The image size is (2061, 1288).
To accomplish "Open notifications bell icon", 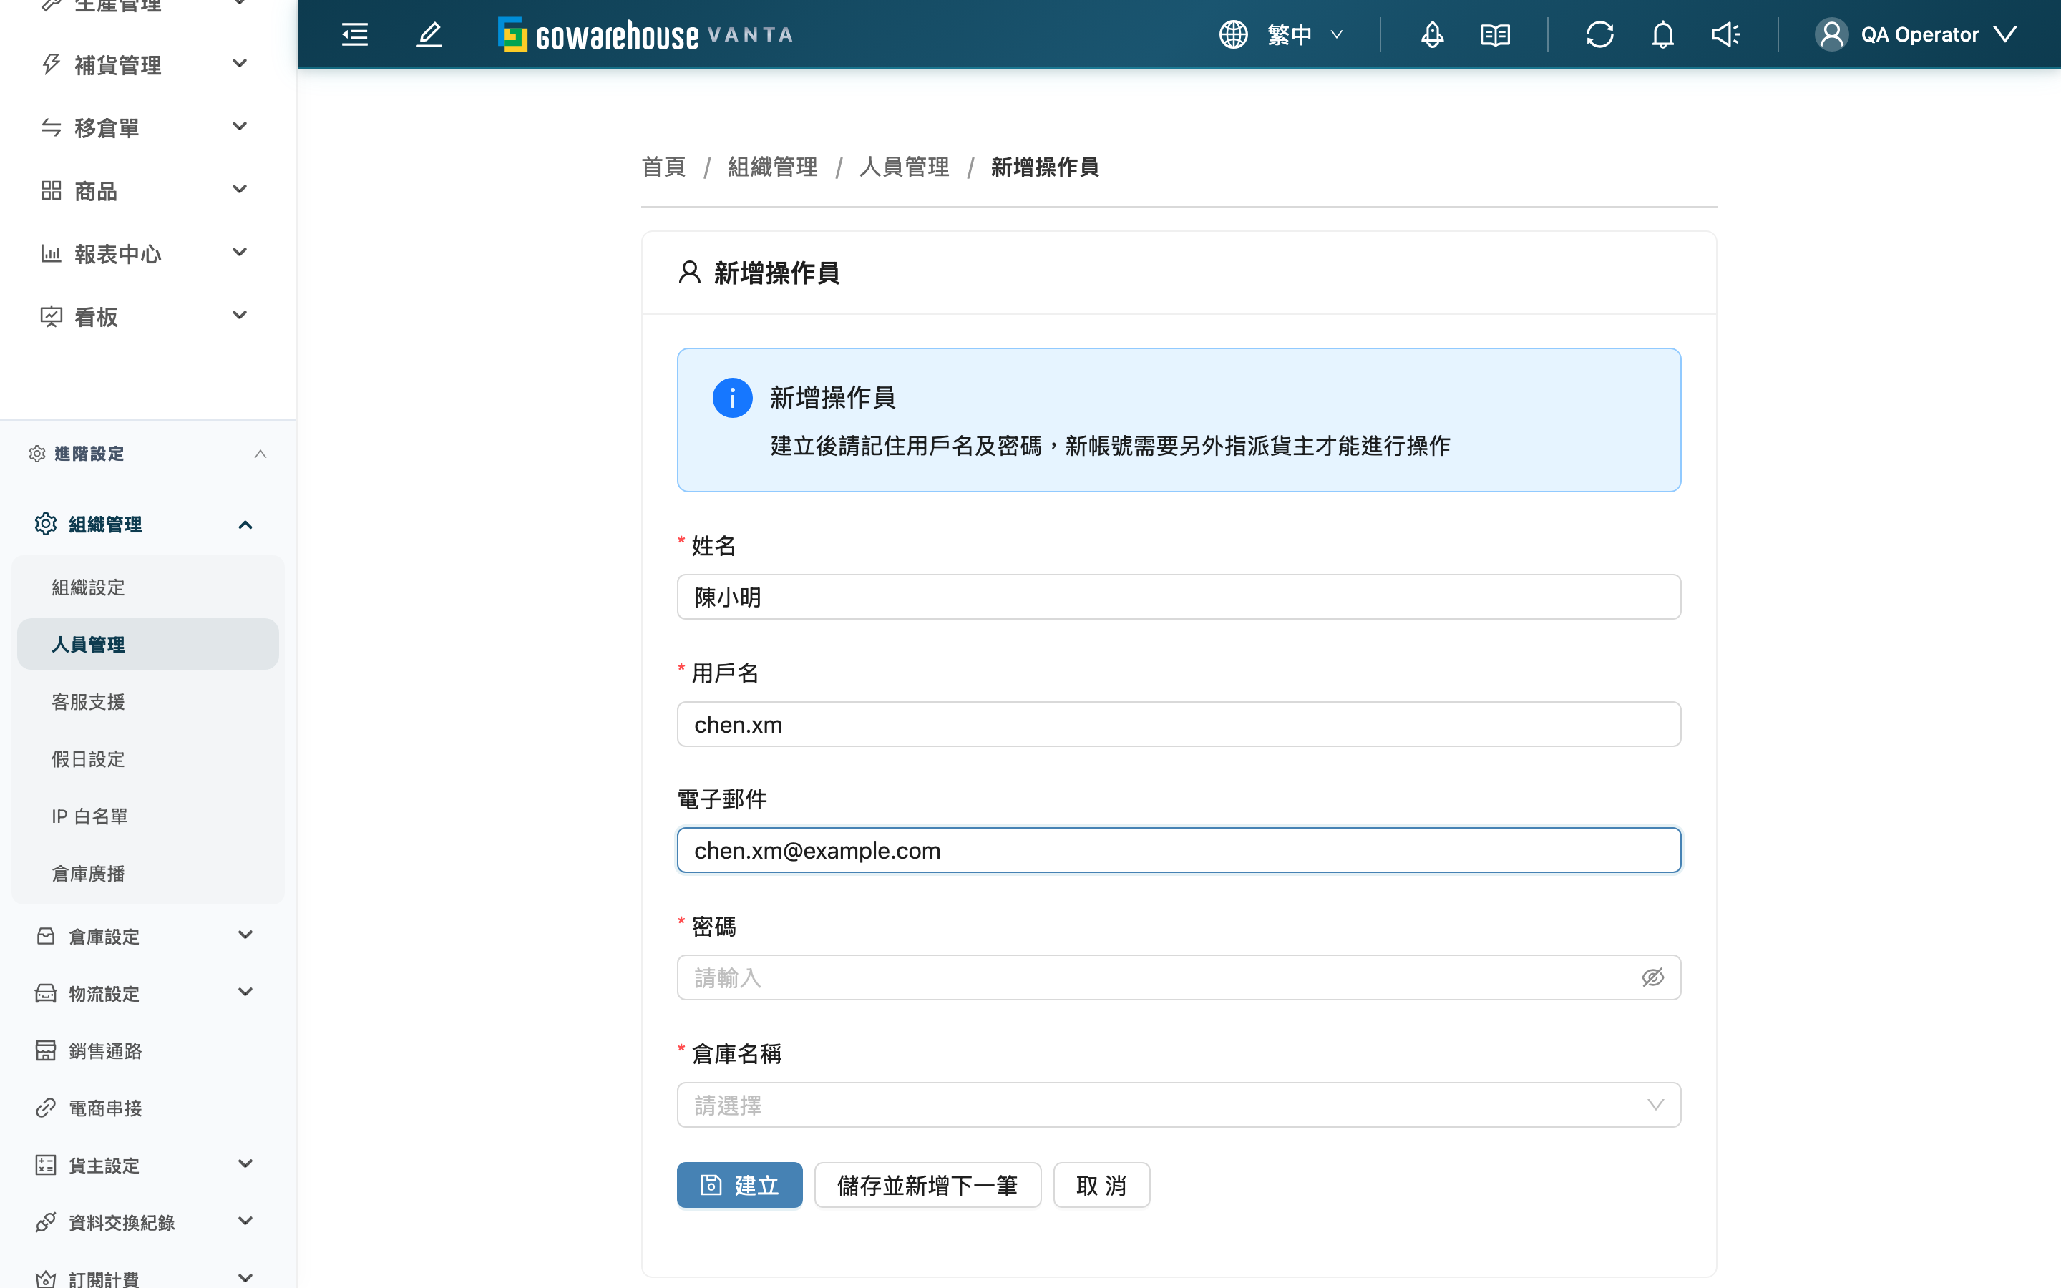I will coord(1662,34).
